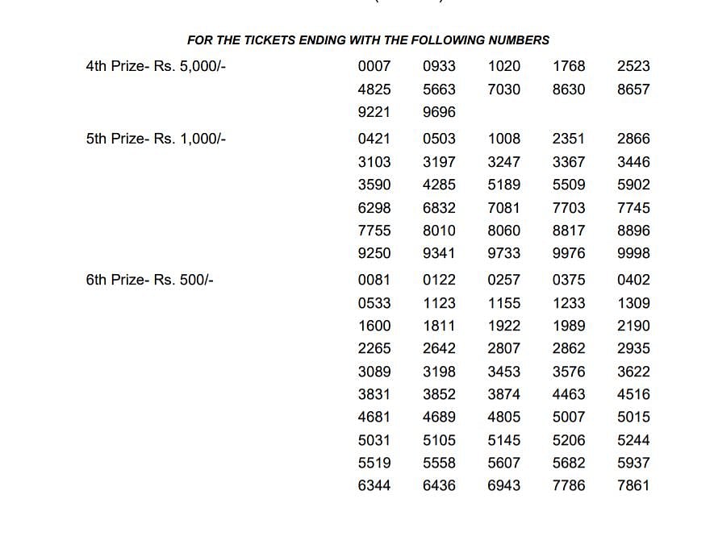Screen dimensions: 714x557
Task: Click the number 8010
Action: coord(439,231)
